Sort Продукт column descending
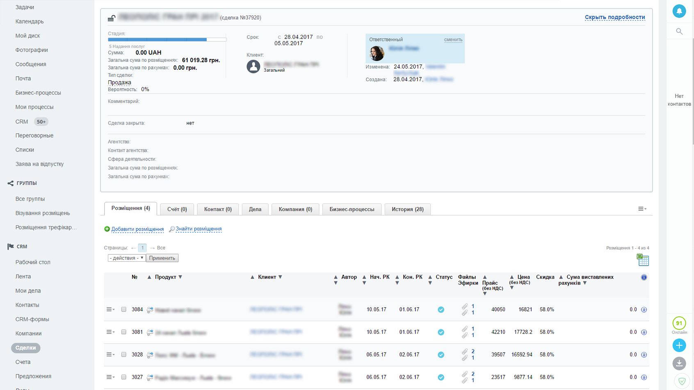The width and height of the screenshot is (694, 390). point(180,277)
